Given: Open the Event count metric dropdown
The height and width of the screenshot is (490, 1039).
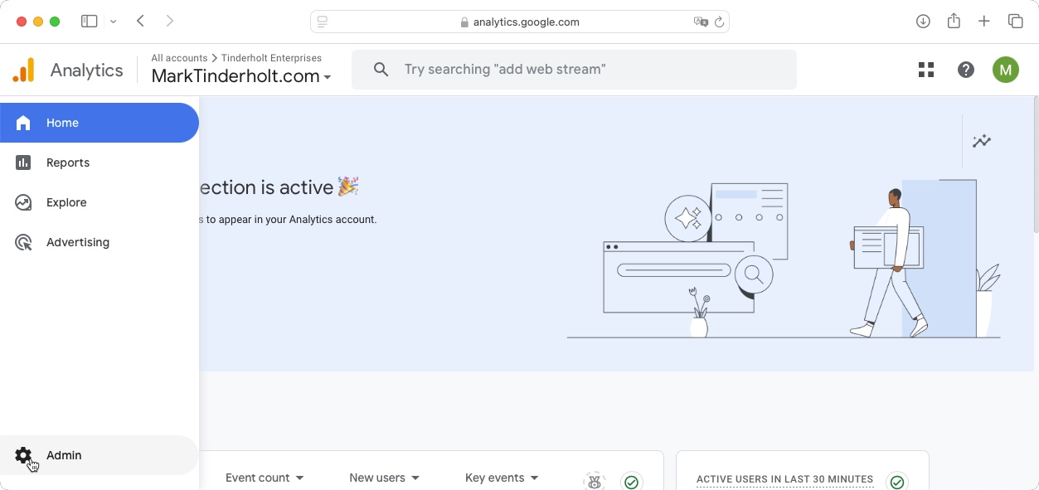Looking at the screenshot, I should click(265, 478).
